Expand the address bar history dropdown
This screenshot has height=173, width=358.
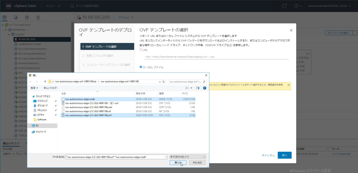pos(160,82)
